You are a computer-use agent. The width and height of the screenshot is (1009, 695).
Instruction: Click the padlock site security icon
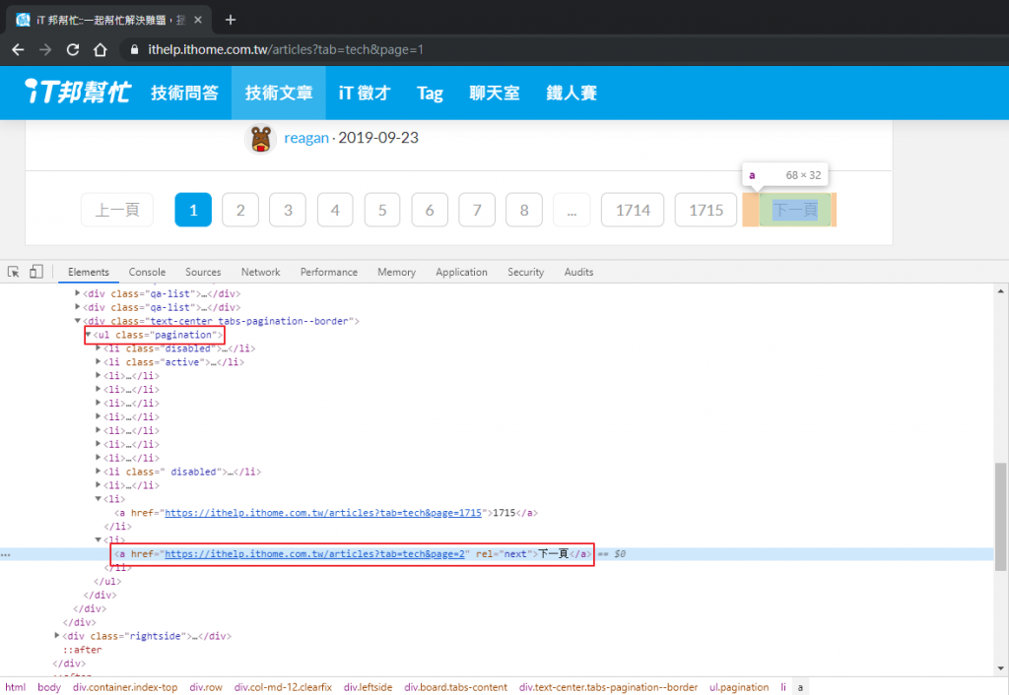[x=134, y=49]
